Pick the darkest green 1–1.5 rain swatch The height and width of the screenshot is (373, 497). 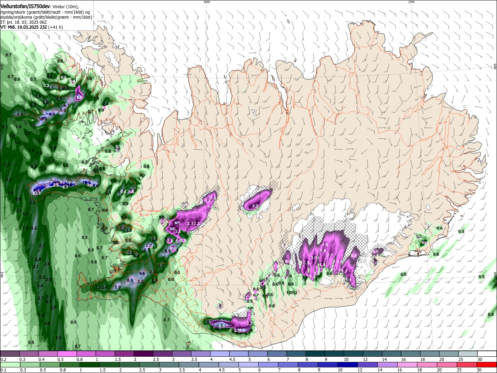[x=89, y=365]
